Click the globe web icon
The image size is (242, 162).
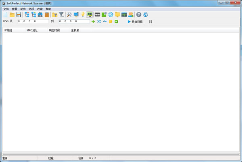pos(146,15)
